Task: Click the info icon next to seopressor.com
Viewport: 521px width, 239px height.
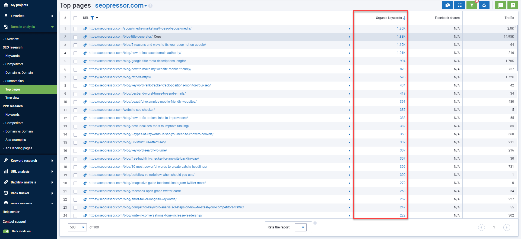Action: tap(150, 6)
